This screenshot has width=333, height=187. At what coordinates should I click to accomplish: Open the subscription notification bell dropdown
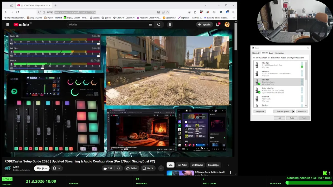57,168
